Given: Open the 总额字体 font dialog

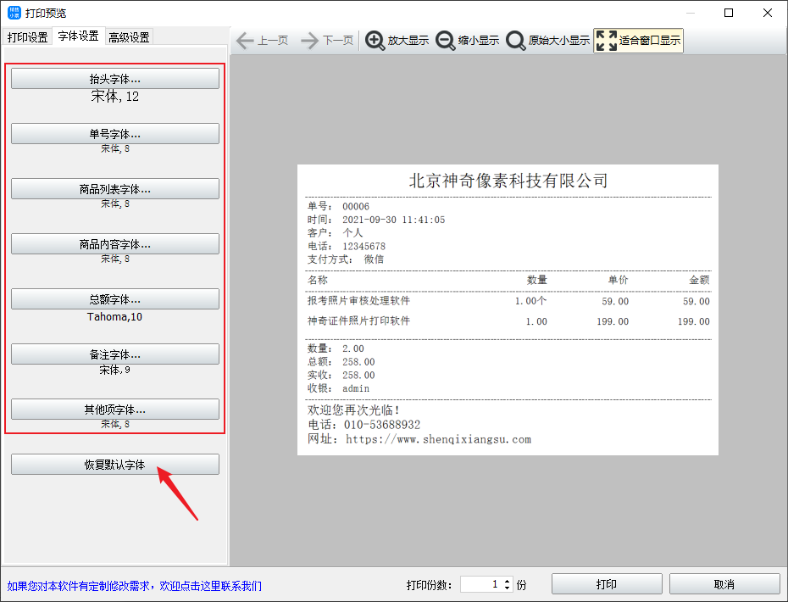Looking at the screenshot, I should click(x=115, y=299).
